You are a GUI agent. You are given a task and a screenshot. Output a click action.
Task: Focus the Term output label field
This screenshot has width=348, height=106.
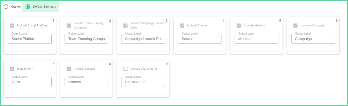point(30,82)
